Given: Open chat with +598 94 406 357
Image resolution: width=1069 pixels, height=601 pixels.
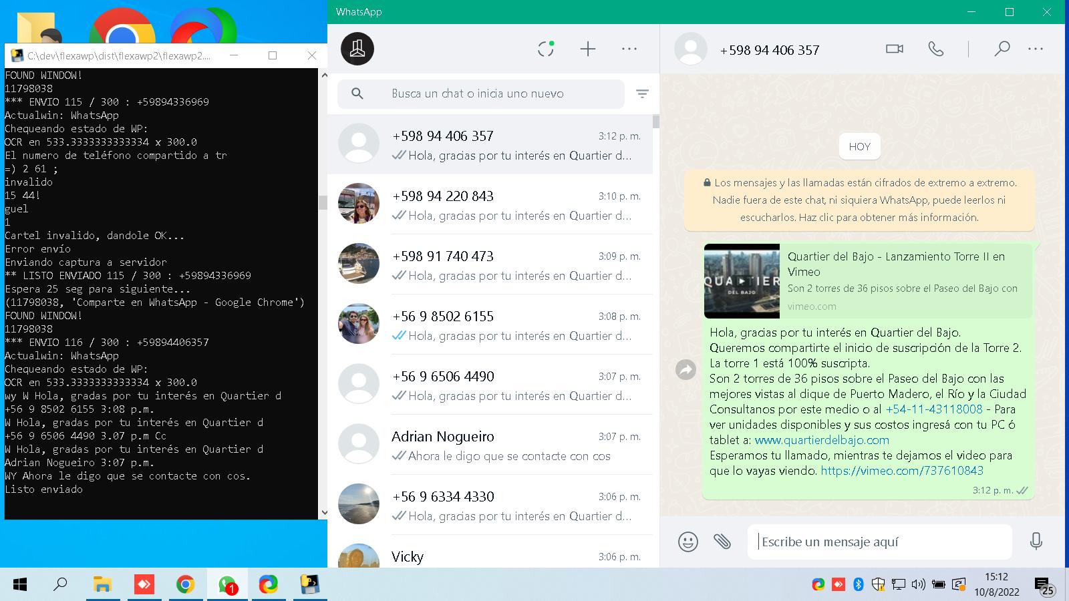Looking at the screenshot, I should (x=490, y=144).
